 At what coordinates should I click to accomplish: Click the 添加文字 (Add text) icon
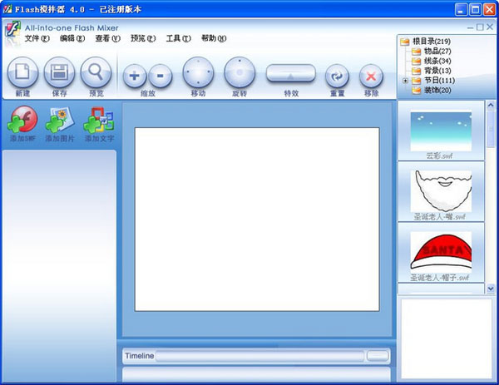(99, 120)
